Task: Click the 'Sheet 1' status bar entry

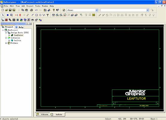Action: click(154, 119)
